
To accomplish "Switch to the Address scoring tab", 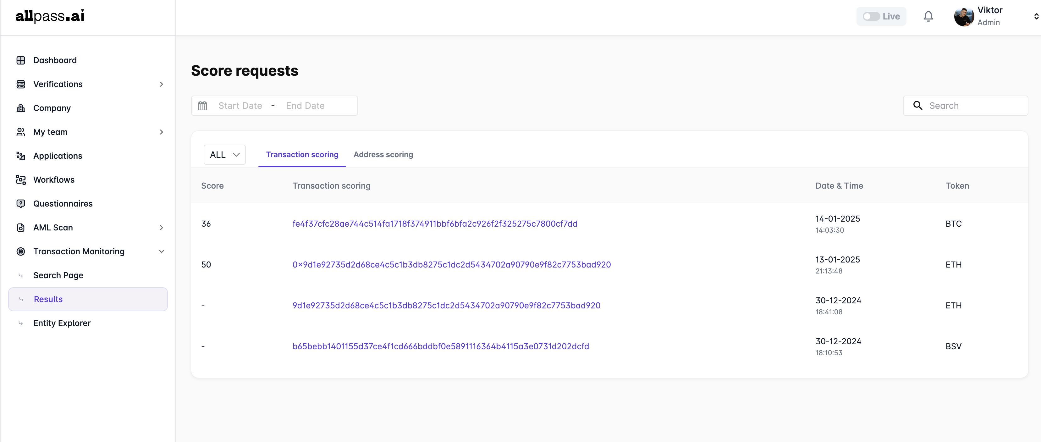I will click(x=383, y=154).
